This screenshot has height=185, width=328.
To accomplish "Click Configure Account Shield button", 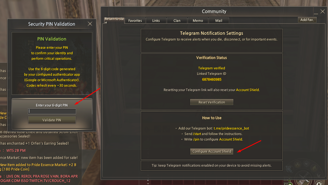I will point(212,151).
